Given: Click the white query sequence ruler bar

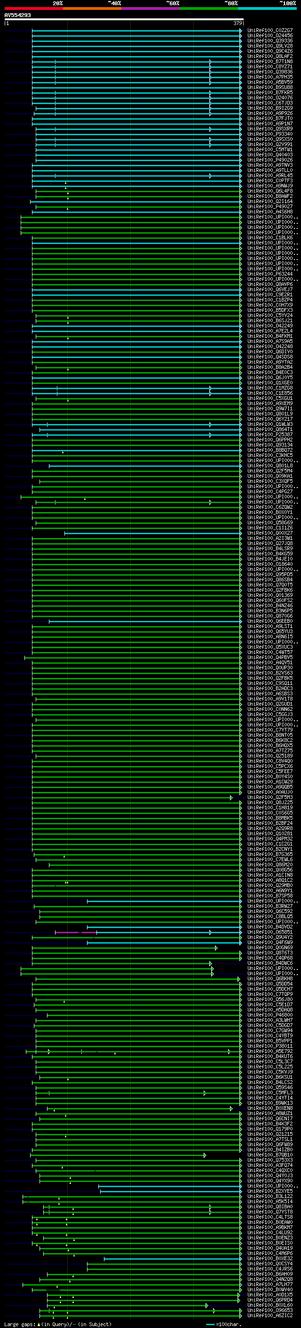Looking at the screenshot, I should (124, 19).
